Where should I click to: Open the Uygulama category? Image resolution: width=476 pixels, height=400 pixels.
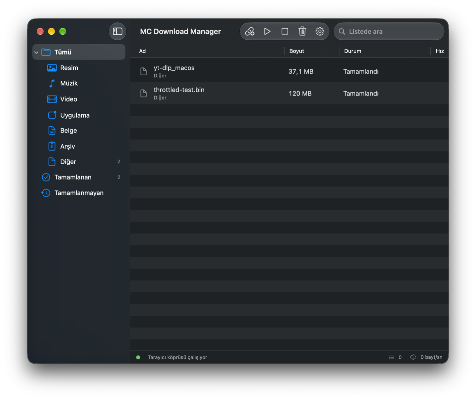tap(79, 115)
